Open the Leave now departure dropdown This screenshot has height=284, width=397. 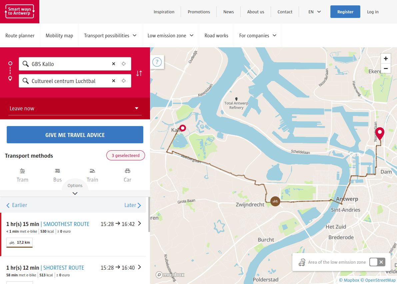[x=75, y=108]
